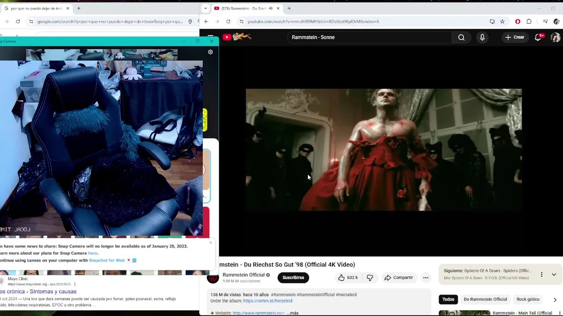Maximize the Snap Camera window
The height and width of the screenshot is (316, 563).
(197, 41)
